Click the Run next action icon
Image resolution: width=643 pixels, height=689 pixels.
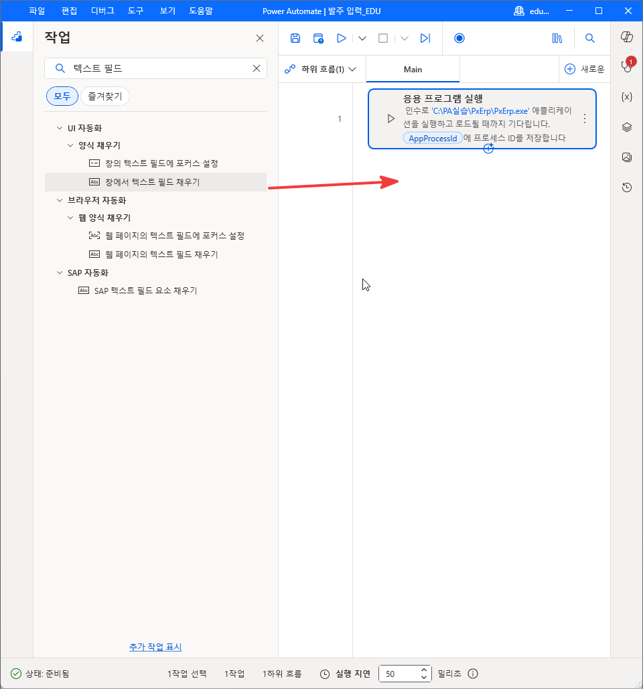click(425, 38)
